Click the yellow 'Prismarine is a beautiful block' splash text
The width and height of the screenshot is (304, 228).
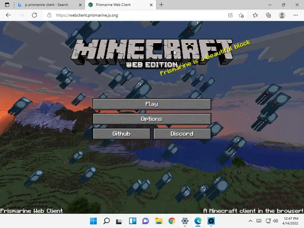pyautogui.click(x=205, y=58)
